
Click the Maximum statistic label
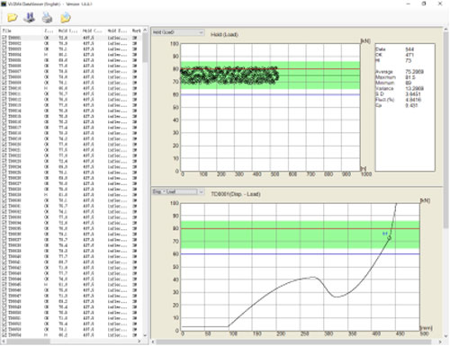coord(385,77)
